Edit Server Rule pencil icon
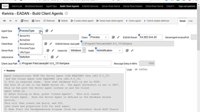This screenshot has width=200, height=112. tap(53, 50)
